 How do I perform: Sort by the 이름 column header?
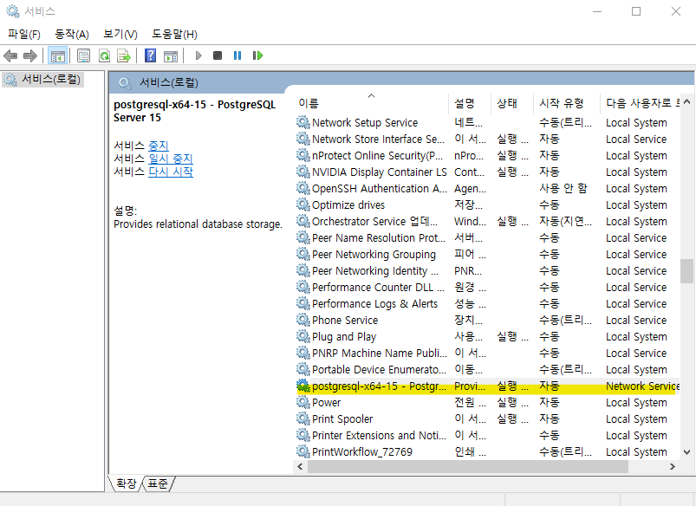(371, 103)
